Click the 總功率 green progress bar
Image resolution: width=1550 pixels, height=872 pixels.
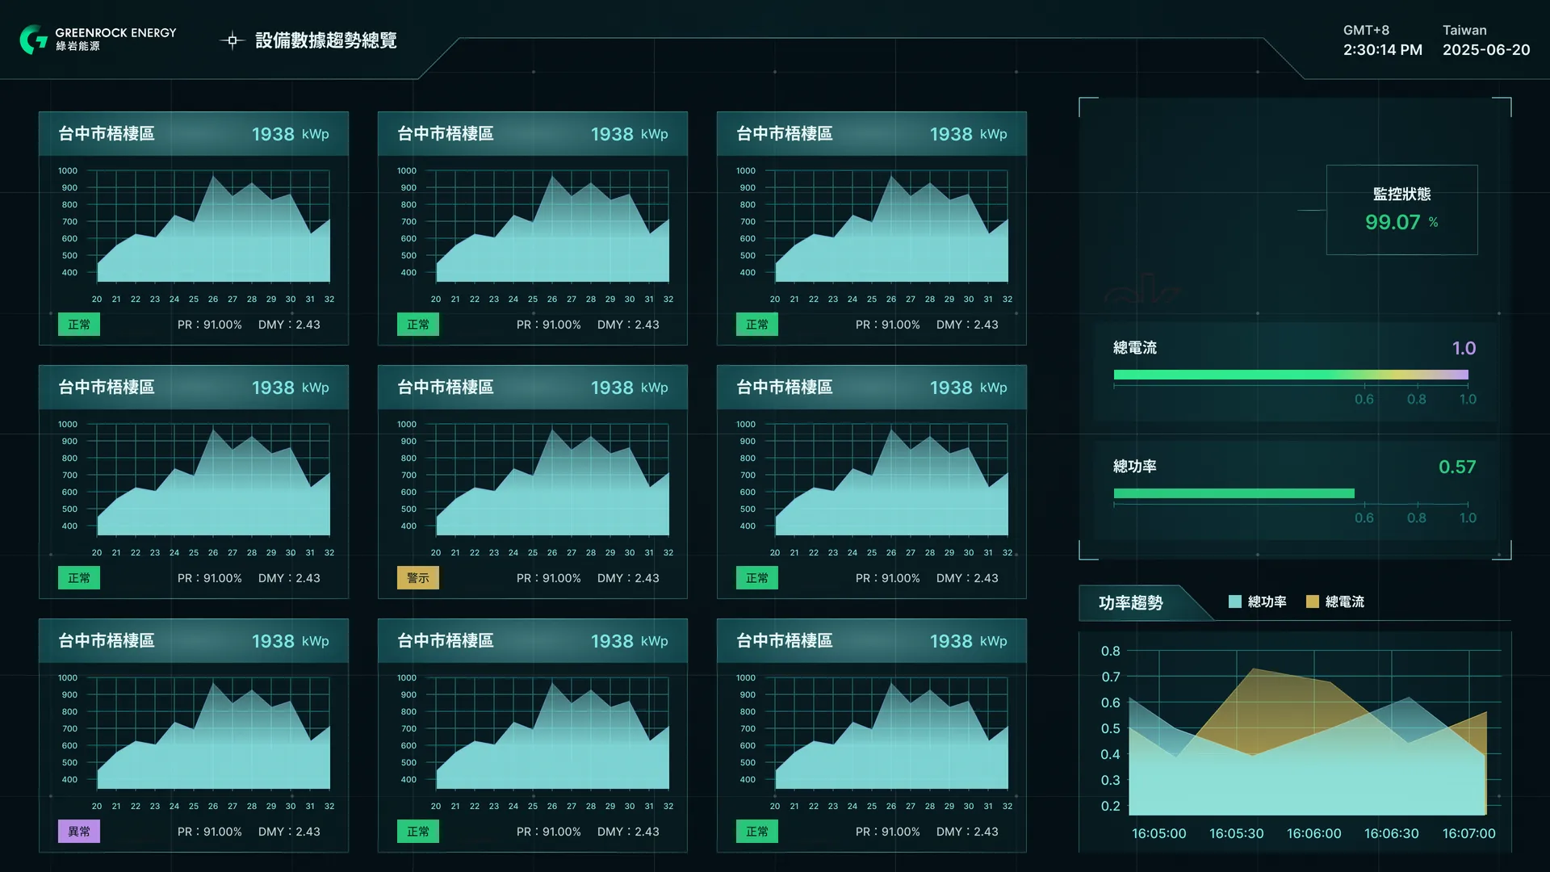click(x=1234, y=493)
